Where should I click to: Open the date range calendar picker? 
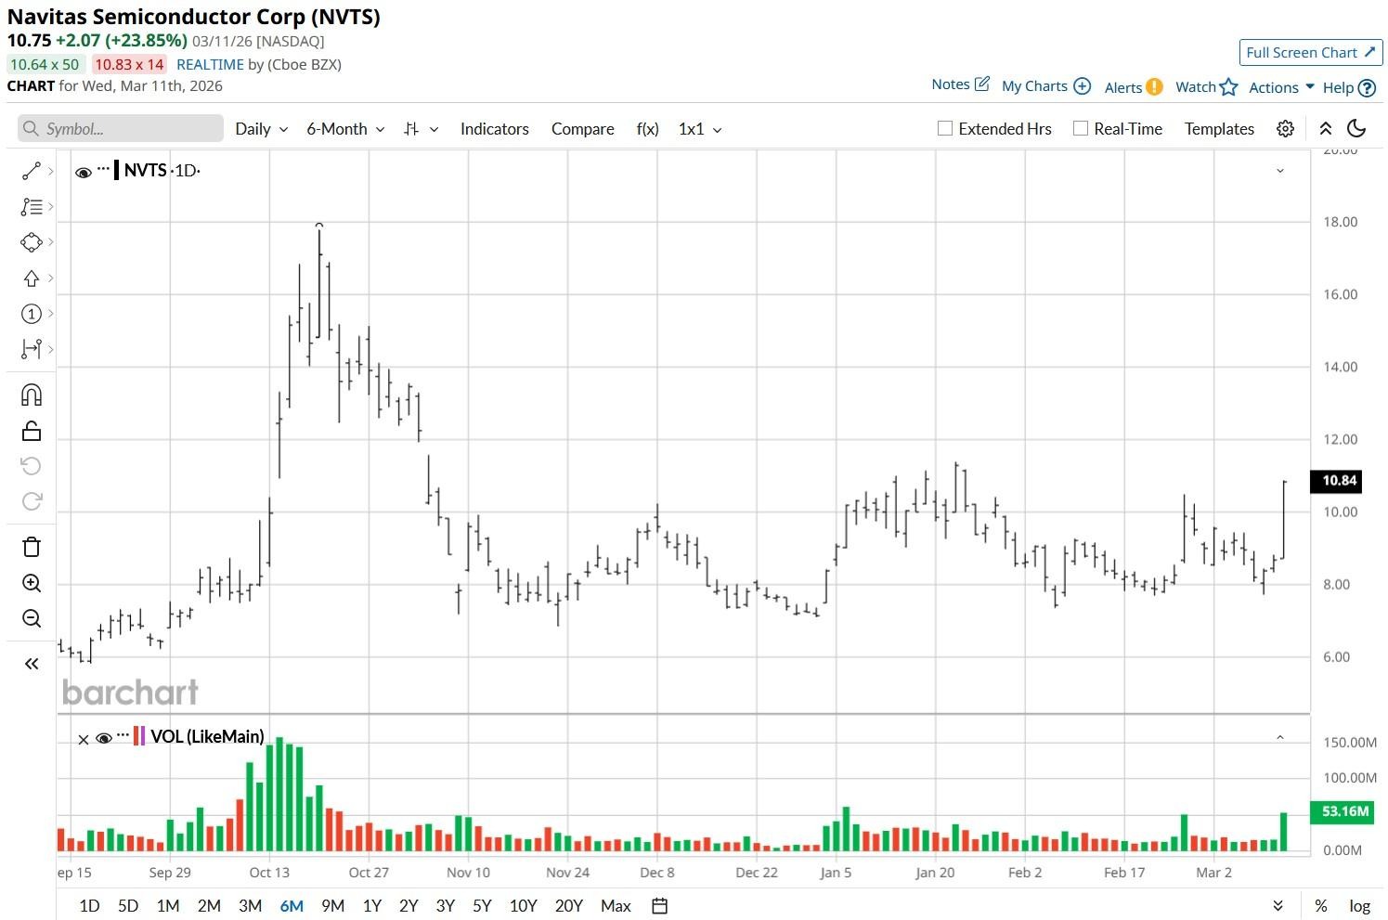click(660, 906)
